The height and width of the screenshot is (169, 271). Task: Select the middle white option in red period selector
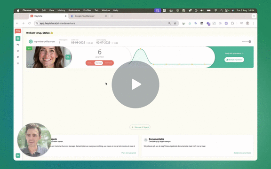tap(99, 63)
